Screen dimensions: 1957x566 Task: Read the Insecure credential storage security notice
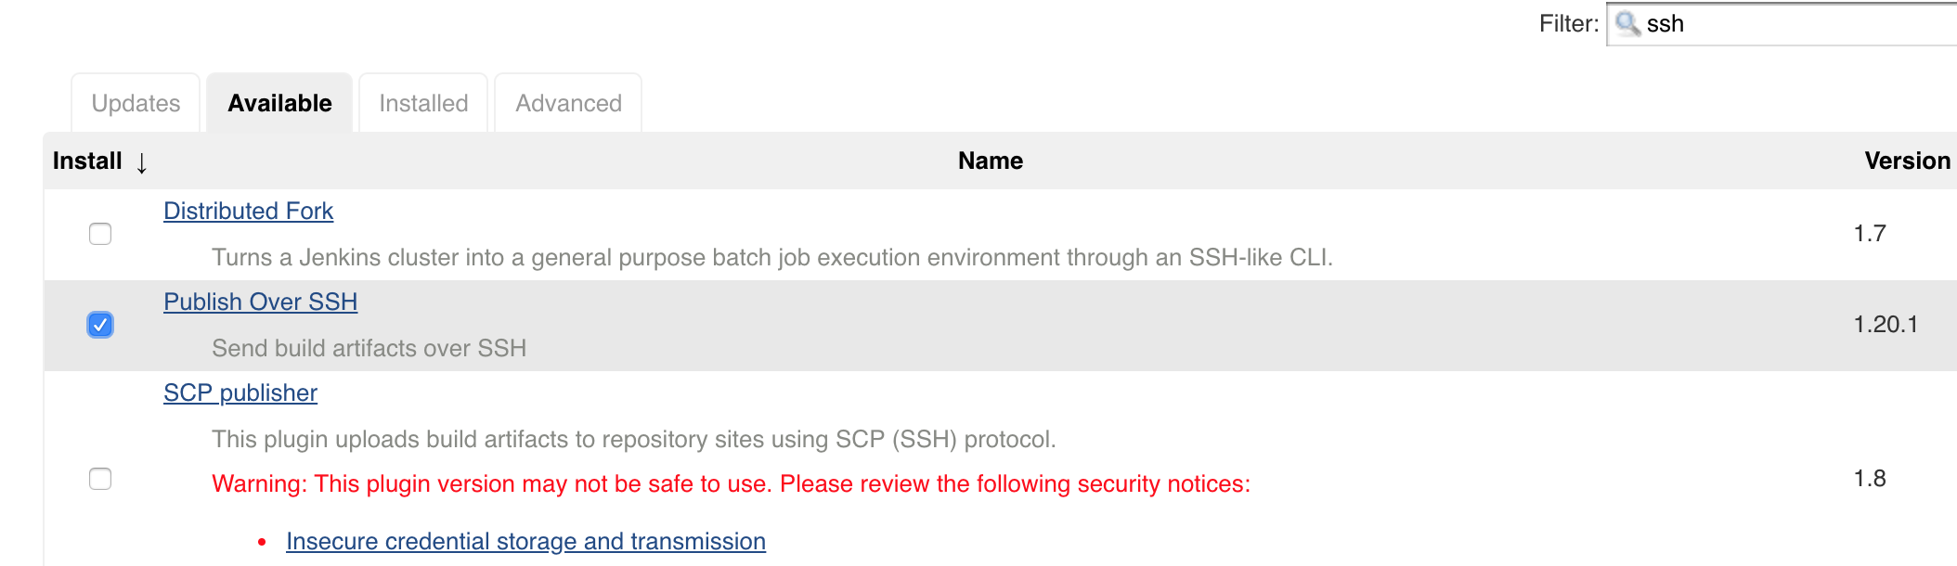525,541
